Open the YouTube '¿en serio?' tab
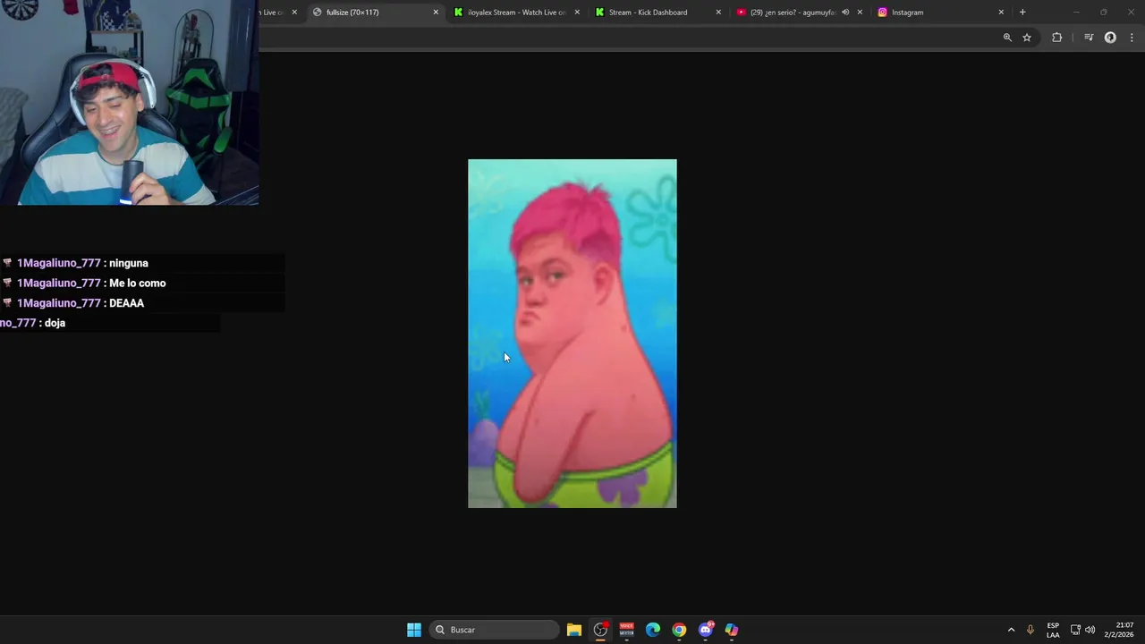 793,13
